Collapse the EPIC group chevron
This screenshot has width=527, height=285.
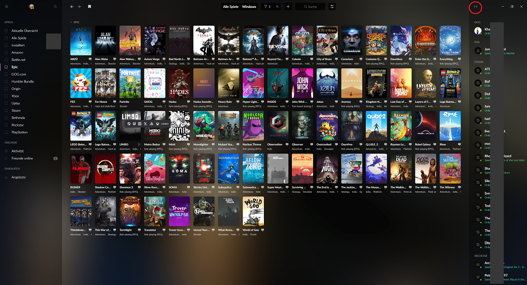click(71, 22)
